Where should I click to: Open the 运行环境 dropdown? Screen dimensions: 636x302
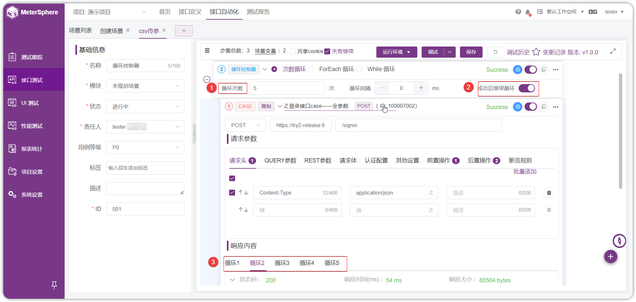coord(397,52)
